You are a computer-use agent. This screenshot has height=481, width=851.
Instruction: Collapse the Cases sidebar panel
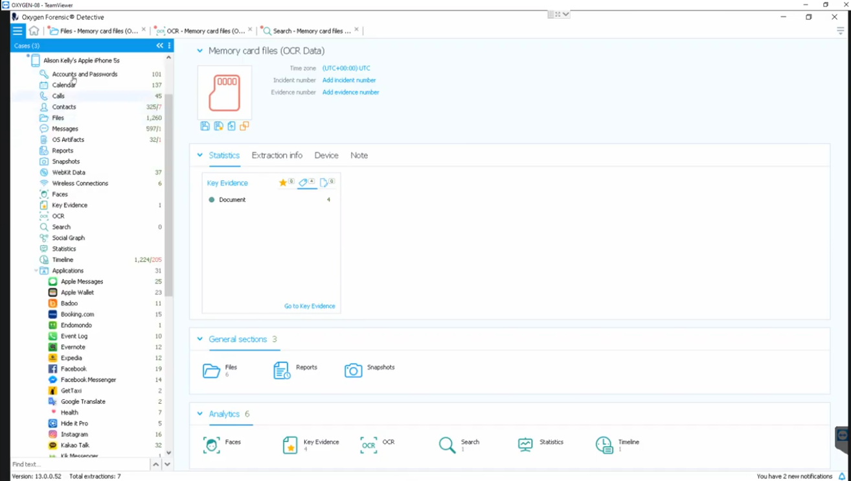pyautogui.click(x=159, y=46)
